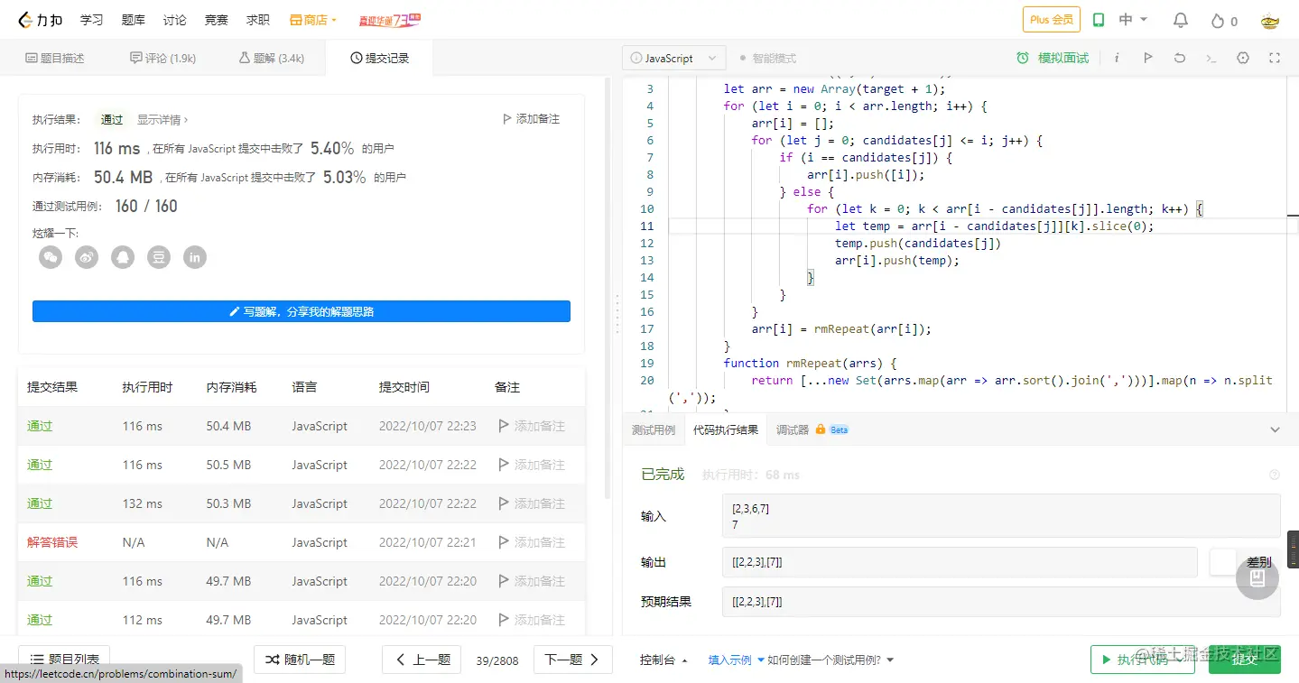Click the streak flame icon
The height and width of the screenshot is (683, 1299).
tap(1217, 20)
